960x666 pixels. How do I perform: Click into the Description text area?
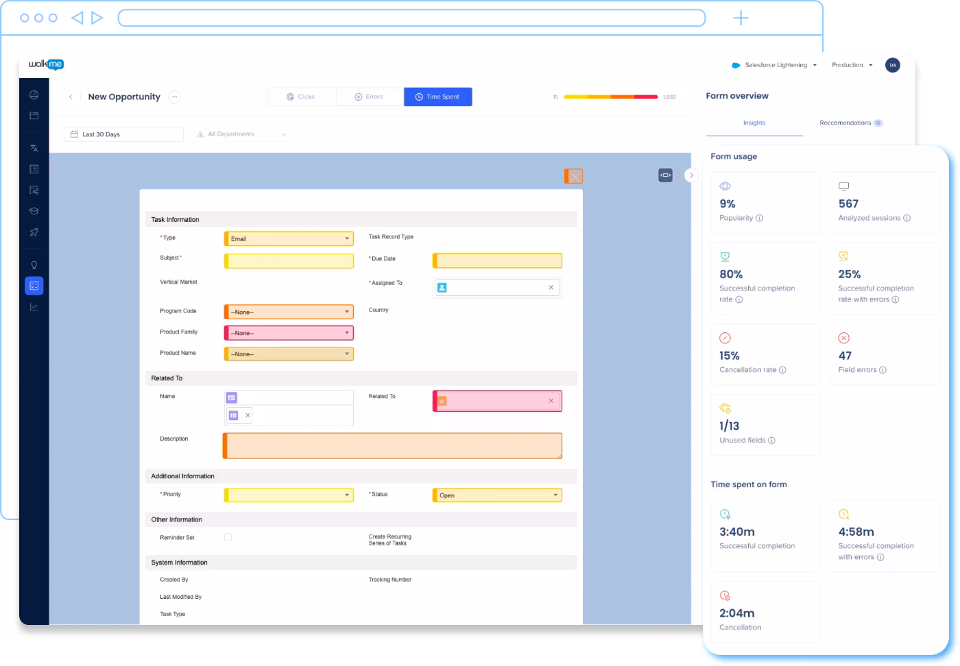coord(392,445)
